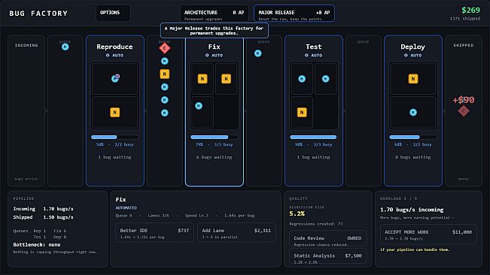Toggle AUTO on the Deploy stage
Screen dimensions: 490x275
412,55
